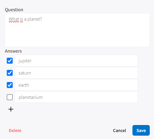The width and height of the screenshot is (154, 139).
Task: Untick the earth answer checkbox
Action: coord(10,85)
